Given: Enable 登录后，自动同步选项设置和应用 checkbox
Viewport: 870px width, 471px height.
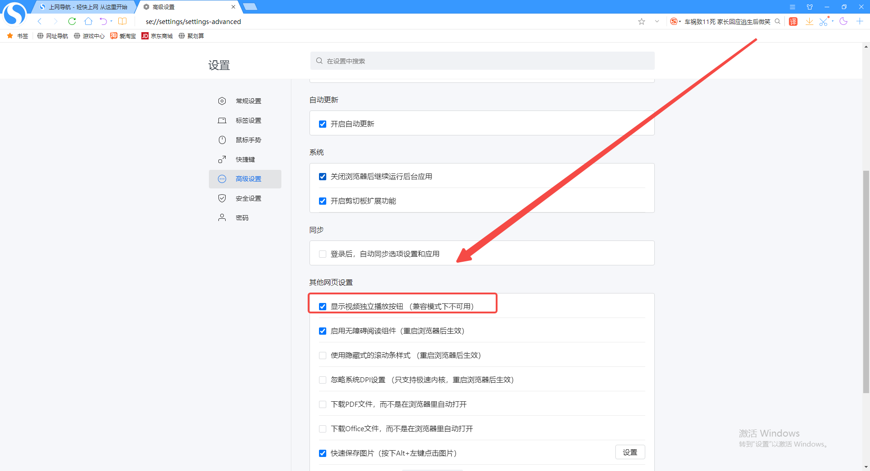Looking at the screenshot, I should (x=323, y=254).
